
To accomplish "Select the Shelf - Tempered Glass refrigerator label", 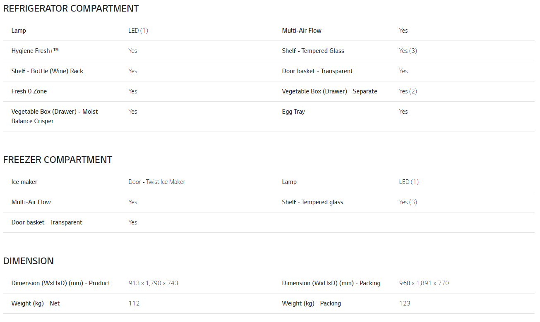I will 313,51.
